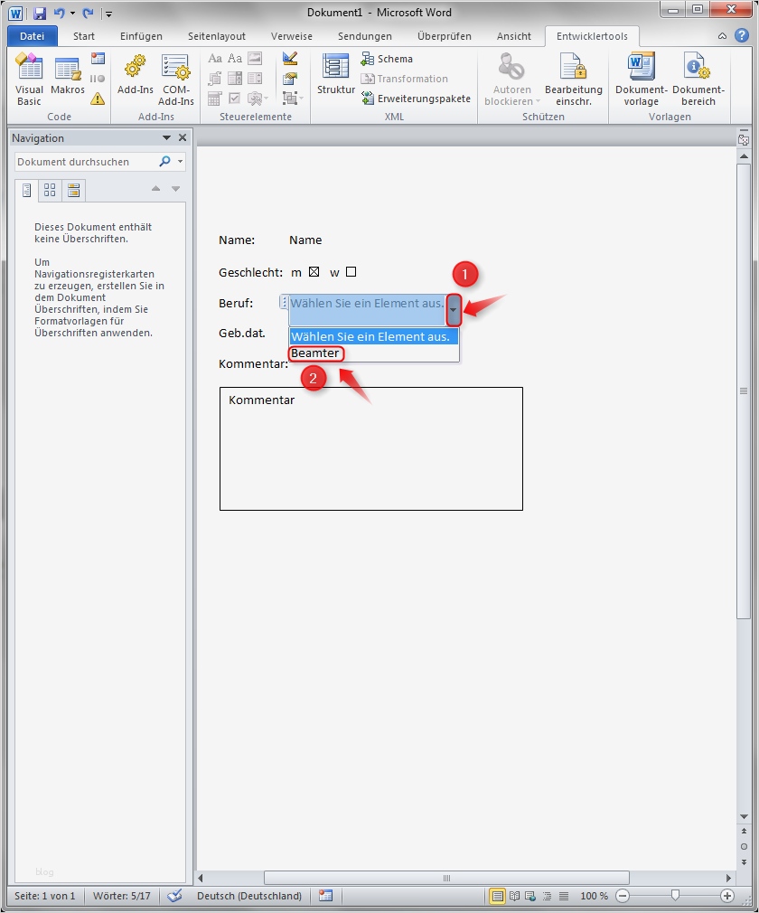Save the document from quick access toolbar

40,13
